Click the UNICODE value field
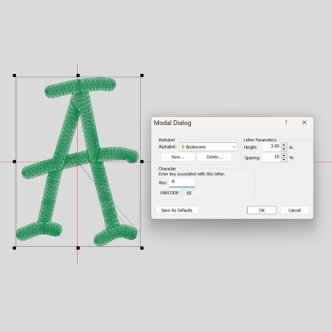332x332 pixels. [189, 193]
